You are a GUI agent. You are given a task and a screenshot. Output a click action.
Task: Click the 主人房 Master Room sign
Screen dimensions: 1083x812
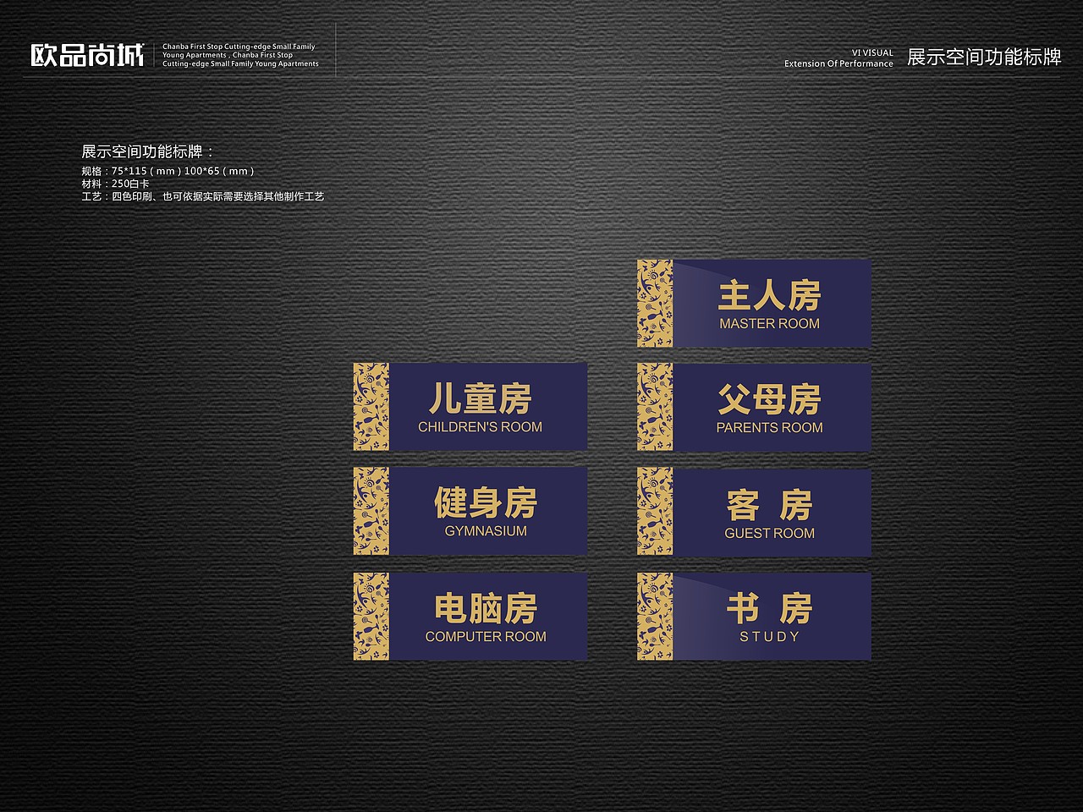[x=754, y=304]
